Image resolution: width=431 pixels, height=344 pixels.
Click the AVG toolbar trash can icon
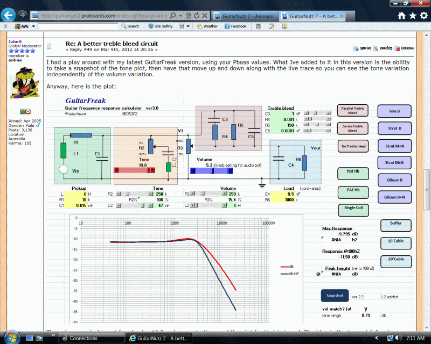(x=182, y=26)
